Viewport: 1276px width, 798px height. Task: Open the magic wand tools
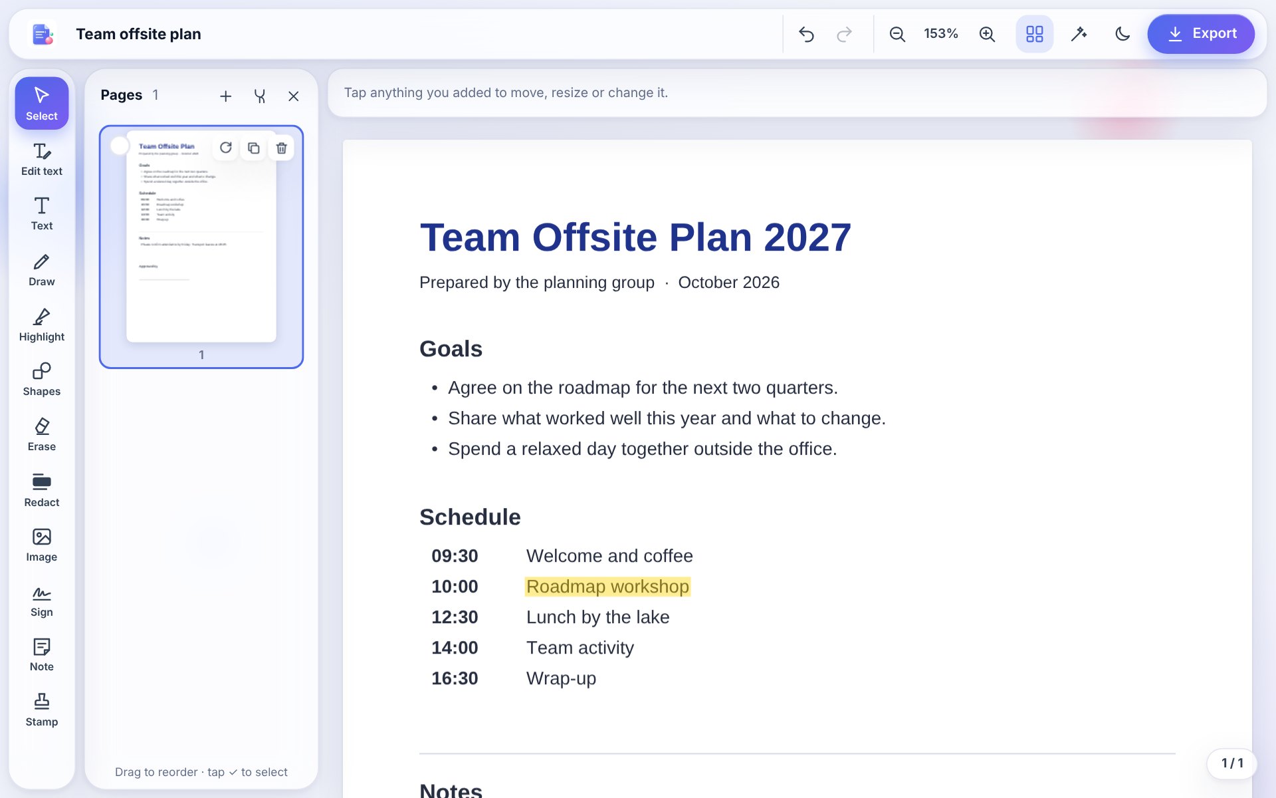[1079, 34]
